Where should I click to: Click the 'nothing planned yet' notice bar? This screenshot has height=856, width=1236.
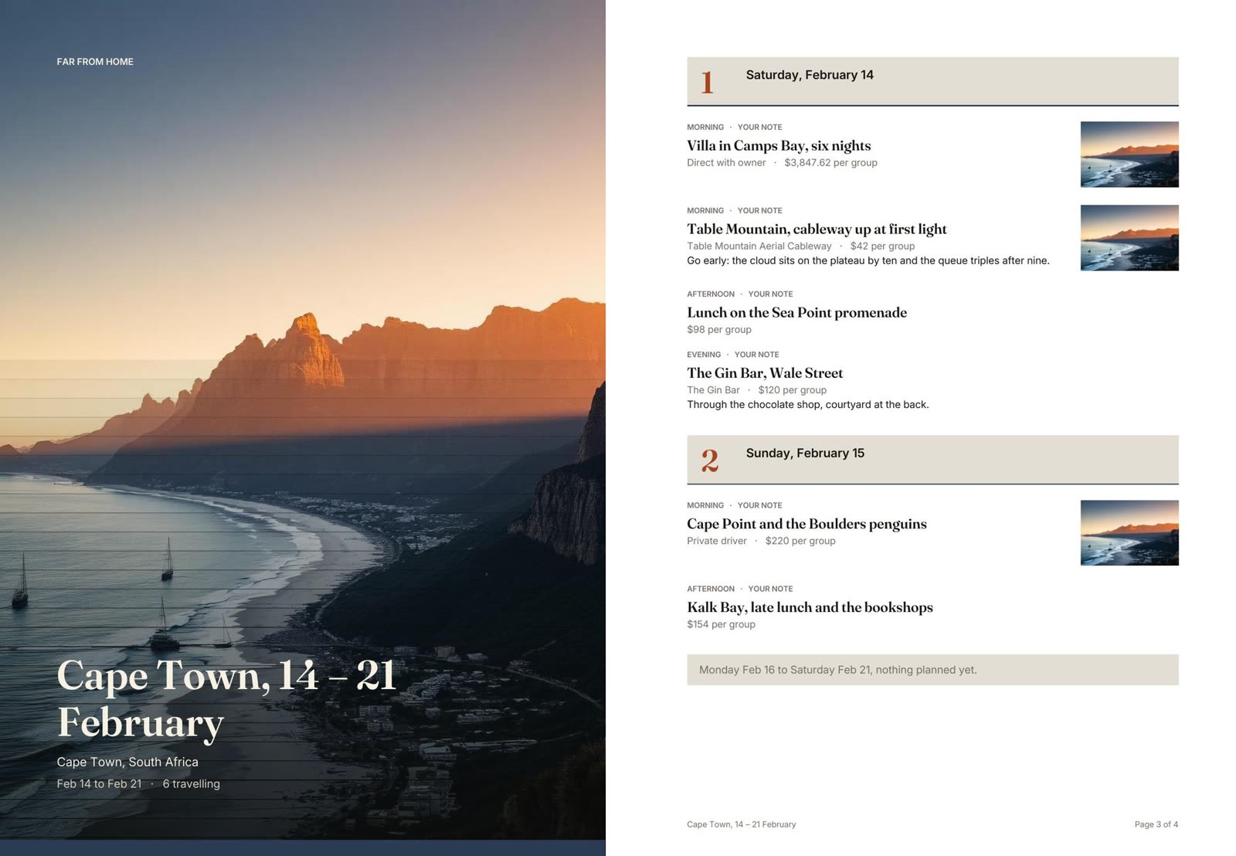pyautogui.click(x=932, y=670)
